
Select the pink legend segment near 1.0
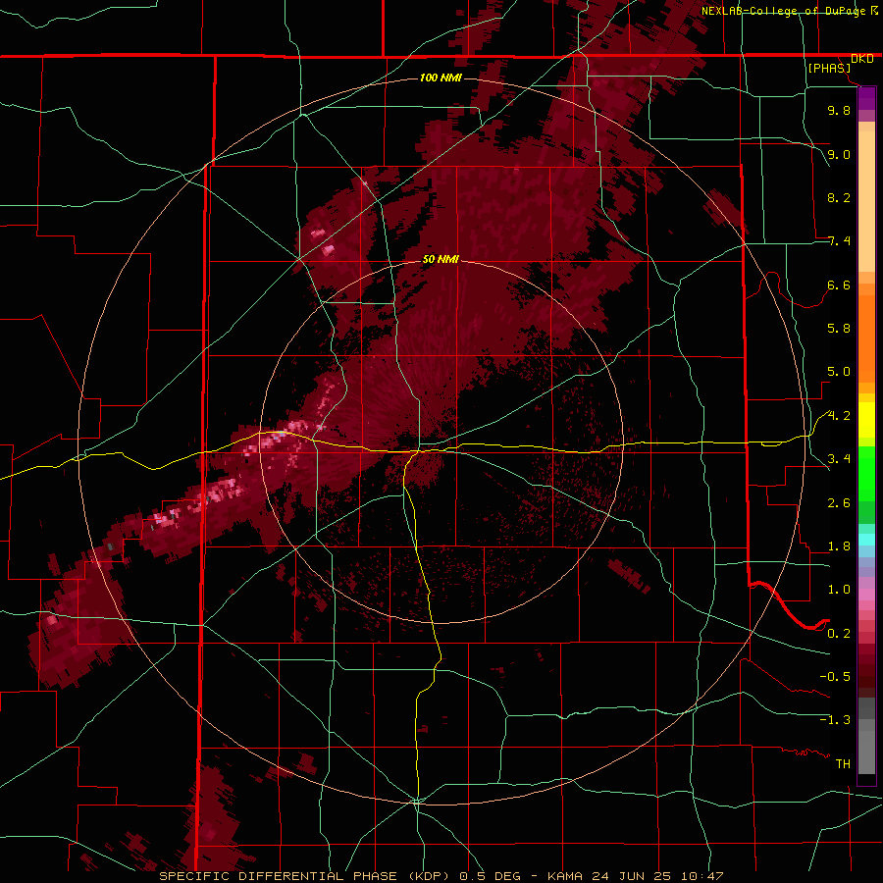point(866,595)
